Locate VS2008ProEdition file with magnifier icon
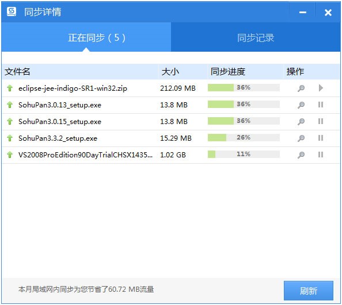 (301, 155)
